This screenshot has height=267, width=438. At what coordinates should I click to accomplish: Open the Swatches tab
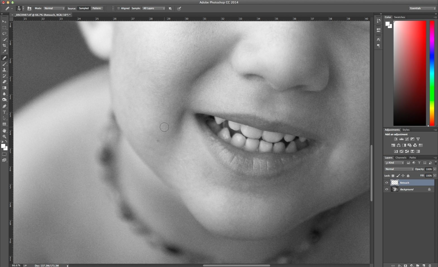399,17
